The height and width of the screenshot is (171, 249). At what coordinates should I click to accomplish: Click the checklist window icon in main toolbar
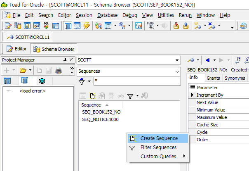click(139, 26)
